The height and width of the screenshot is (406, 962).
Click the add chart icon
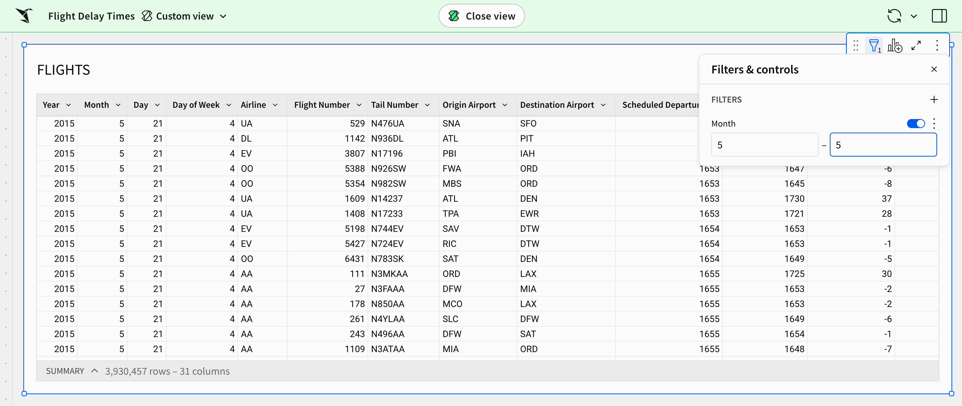895,46
